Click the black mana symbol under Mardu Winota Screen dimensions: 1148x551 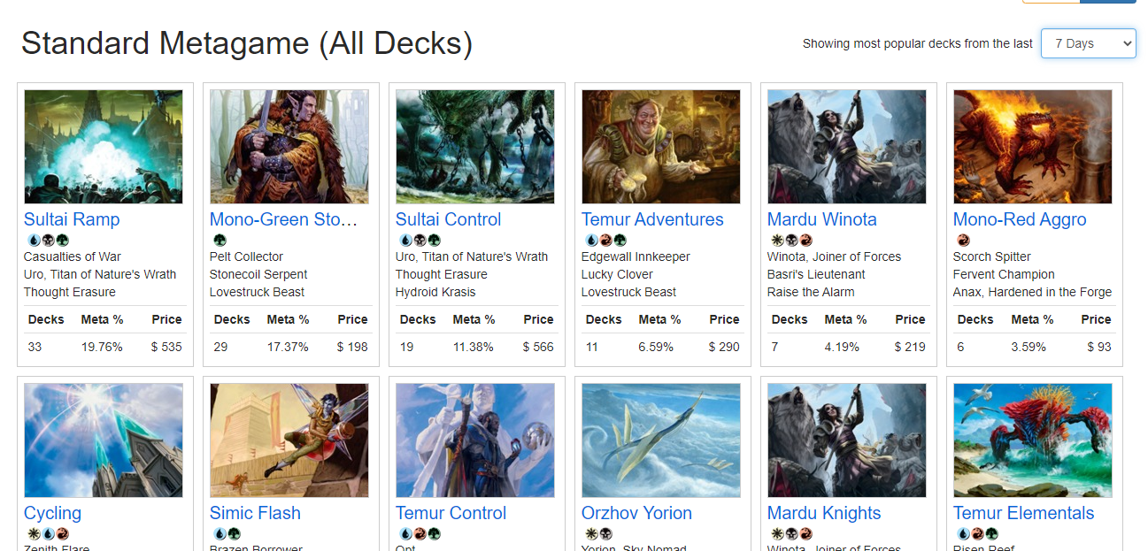(x=791, y=240)
